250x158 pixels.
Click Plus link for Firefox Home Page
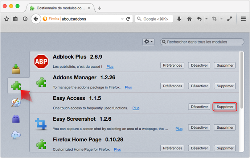(117, 149)
